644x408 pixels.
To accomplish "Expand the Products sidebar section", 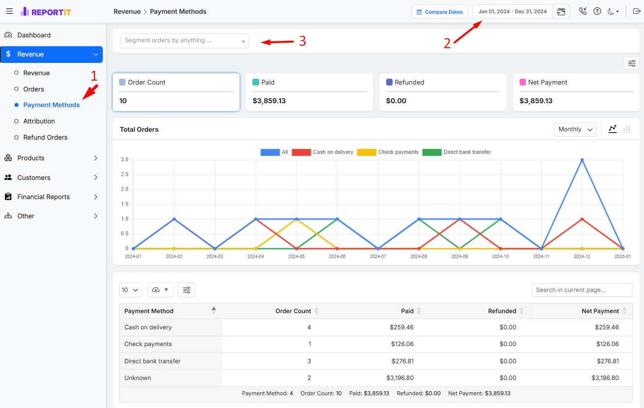I will tap(51, 158).
